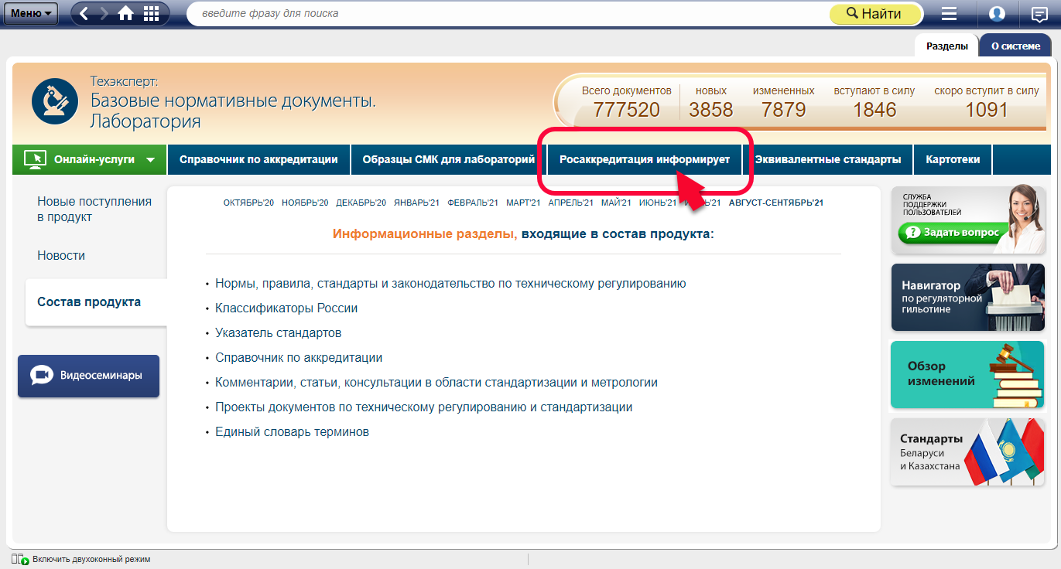Open Единый словарь терминов link
The image size is (1061, 569).
tap(292, 432)
